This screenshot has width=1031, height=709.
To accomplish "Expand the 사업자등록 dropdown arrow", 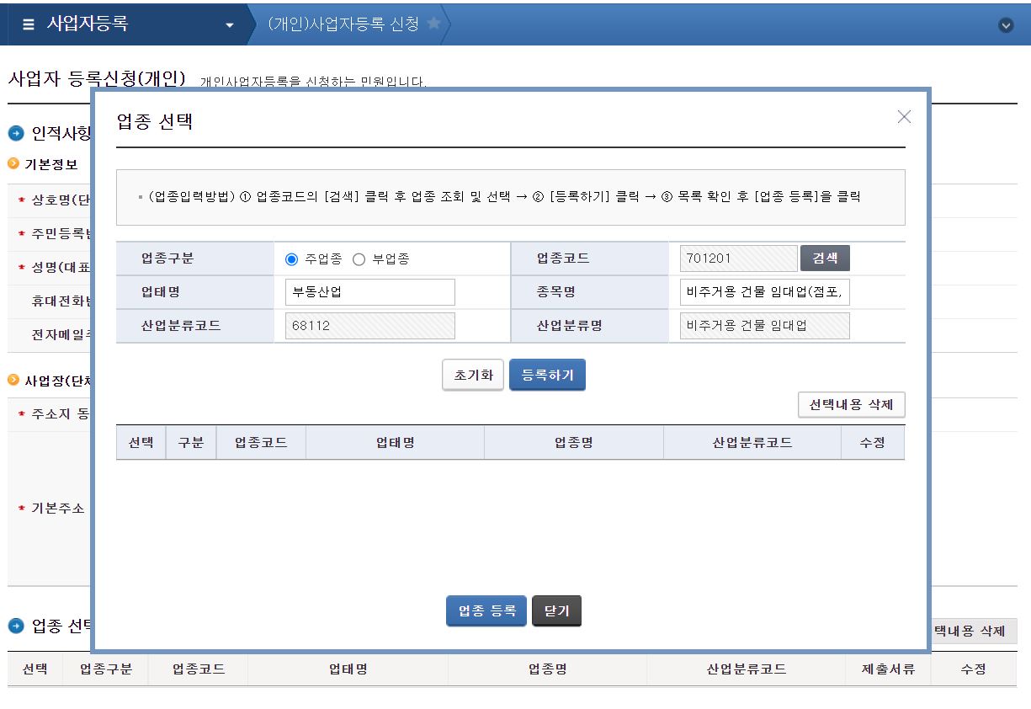I will tap(230, 26).
